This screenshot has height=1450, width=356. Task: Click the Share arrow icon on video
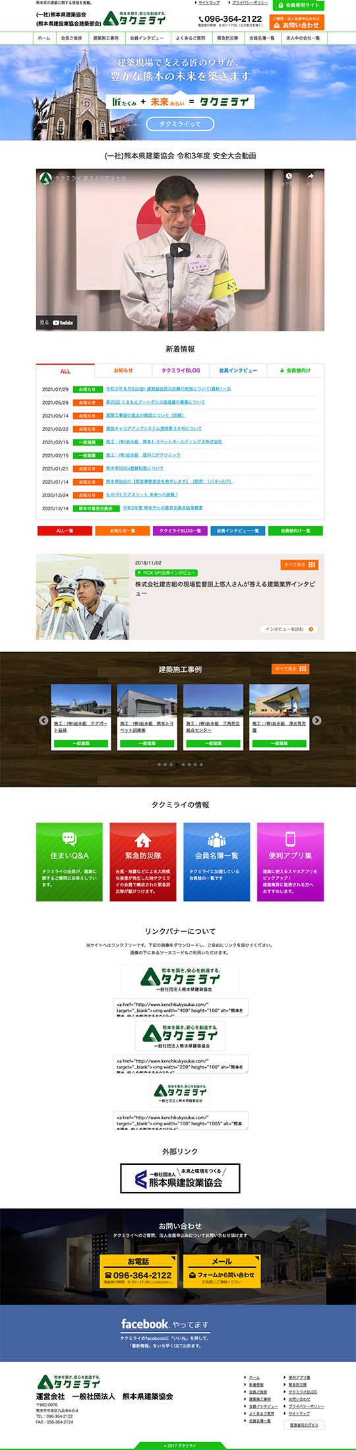point(311,177)
